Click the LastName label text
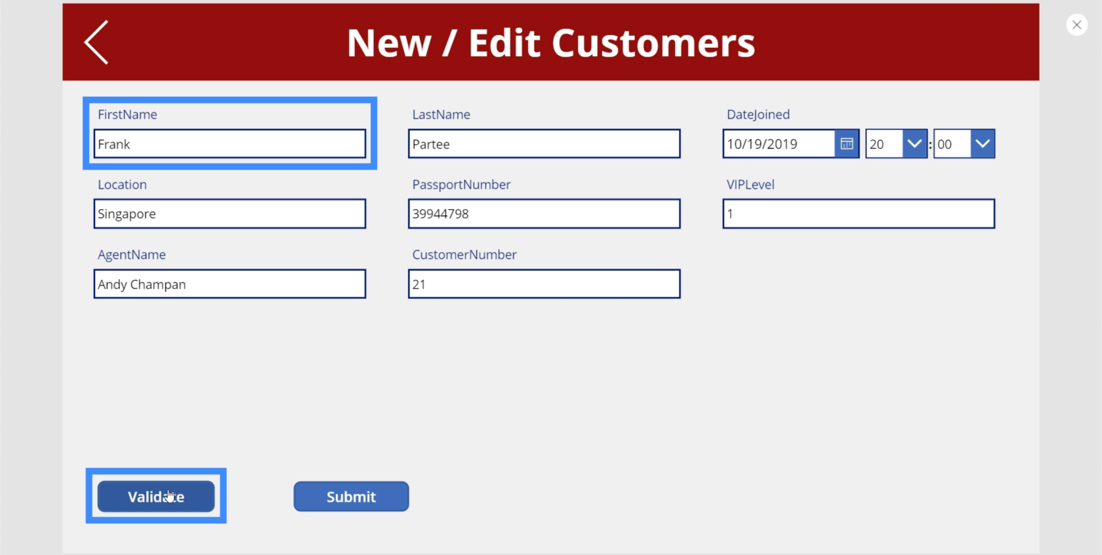Image resolution: width=1102 pixels, height=555 pixels. (x=441, y=115)
